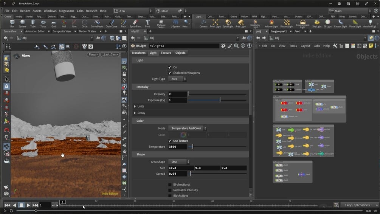Select the Null shelf tool

click(x=64, y=23)
